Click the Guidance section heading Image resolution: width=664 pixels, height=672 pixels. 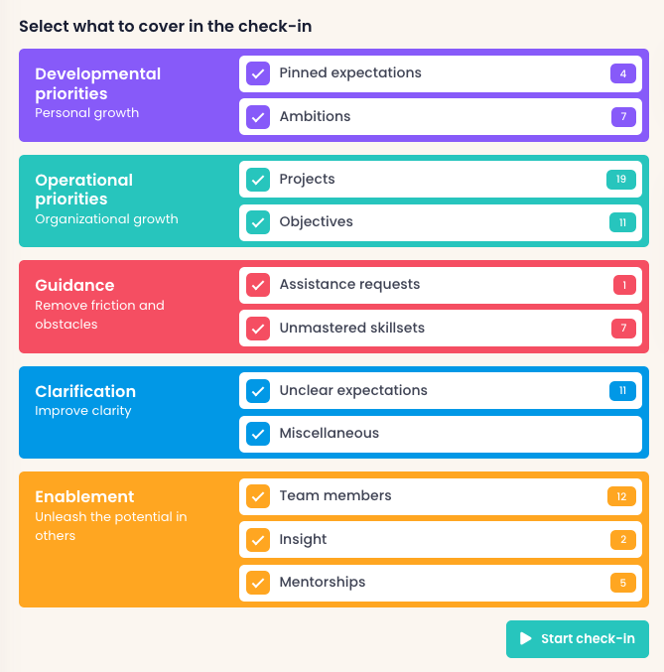[74, 285]
